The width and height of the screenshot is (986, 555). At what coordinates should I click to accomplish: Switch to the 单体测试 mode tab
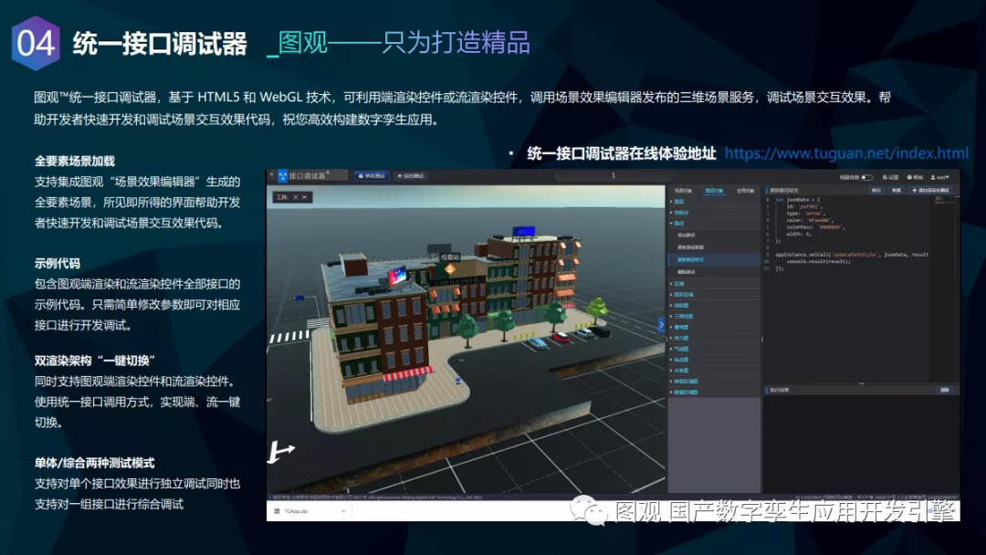[x=371, y=176]
